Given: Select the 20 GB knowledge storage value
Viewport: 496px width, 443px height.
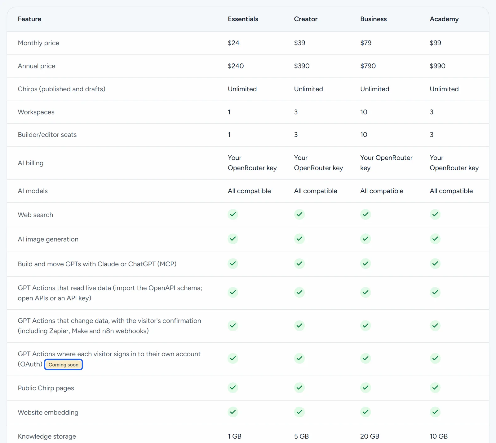Looking at the screenshot, I should 370,436.
